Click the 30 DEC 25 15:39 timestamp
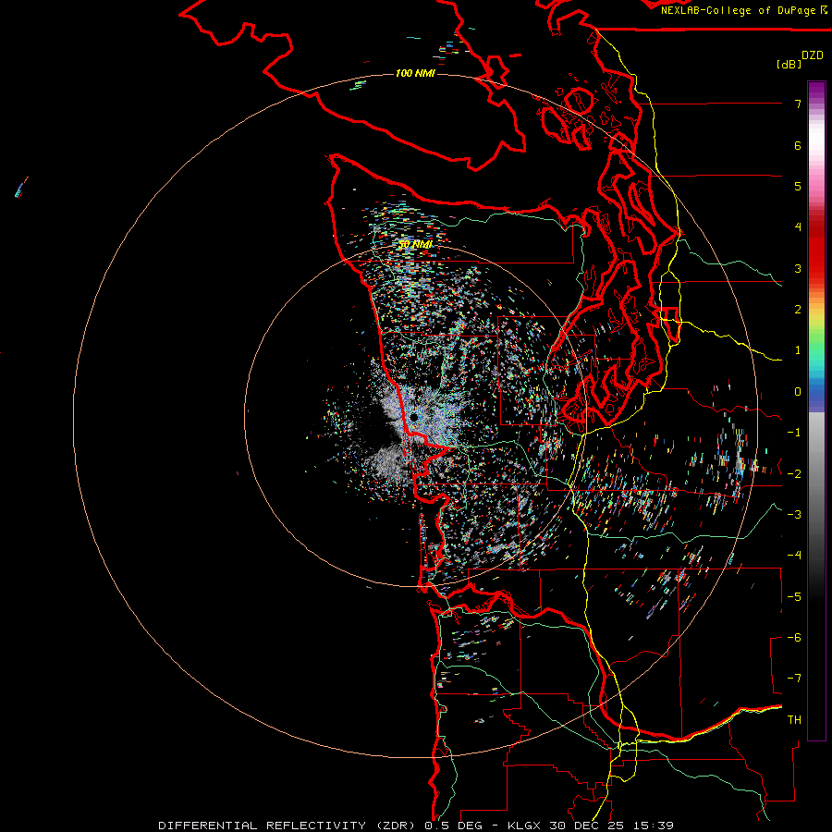This screenshot has width=832, height=832. [611, 826]
